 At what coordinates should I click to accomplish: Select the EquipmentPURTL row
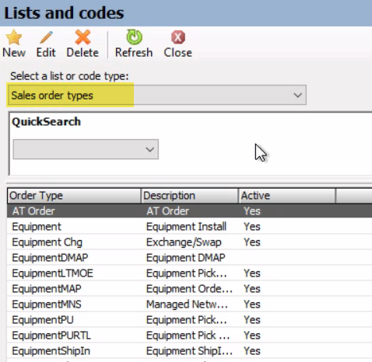point(189,336)
